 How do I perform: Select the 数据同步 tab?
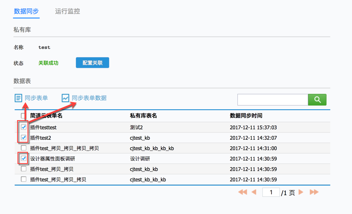(26, 11)
